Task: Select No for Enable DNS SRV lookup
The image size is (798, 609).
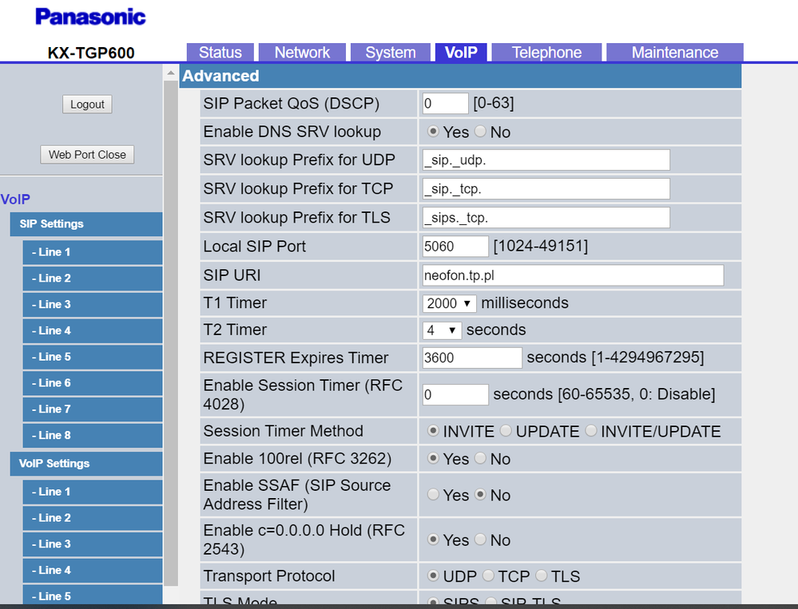Action: coord(480,132)
